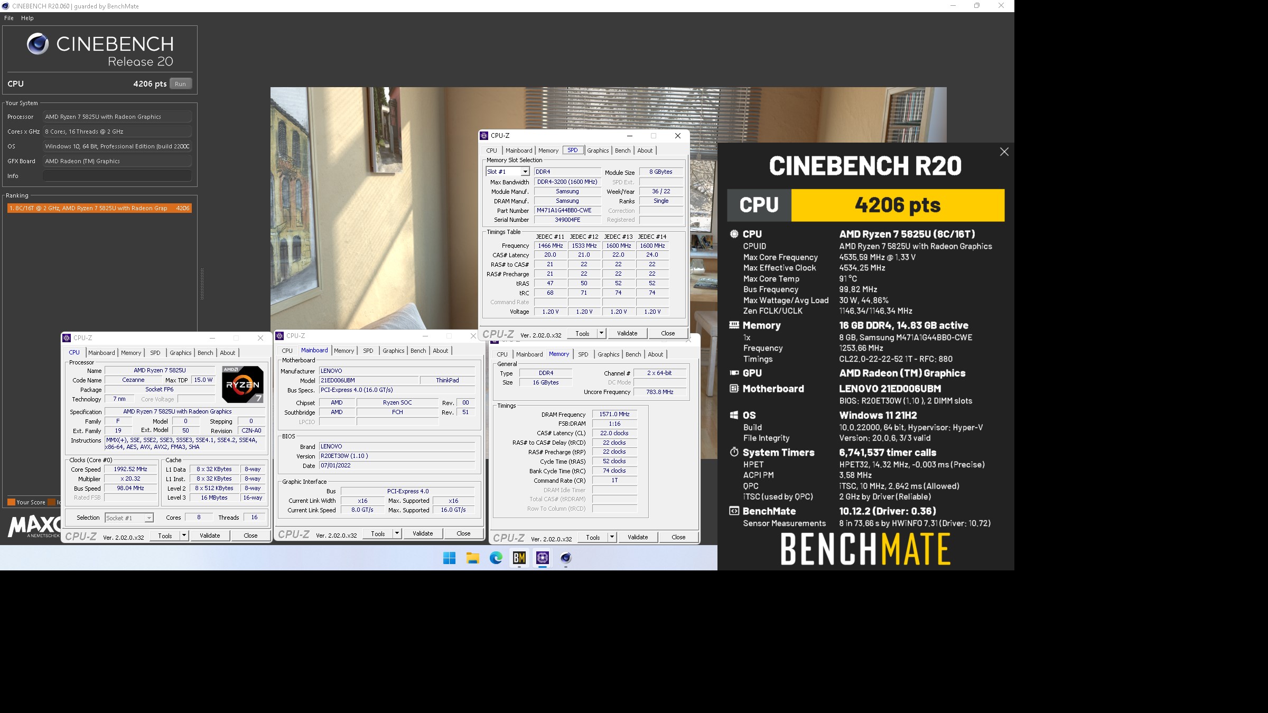Switch to Mainboard tab in CPU tab window
This screenshot has width=1268, height=713.
[x=101, y=353]
